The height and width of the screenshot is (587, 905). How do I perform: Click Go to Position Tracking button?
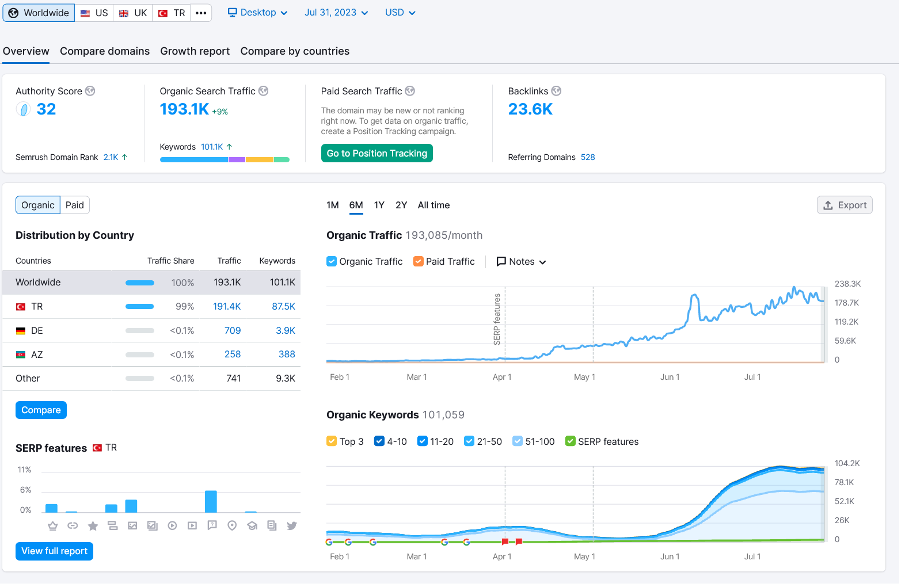(377, 153)
